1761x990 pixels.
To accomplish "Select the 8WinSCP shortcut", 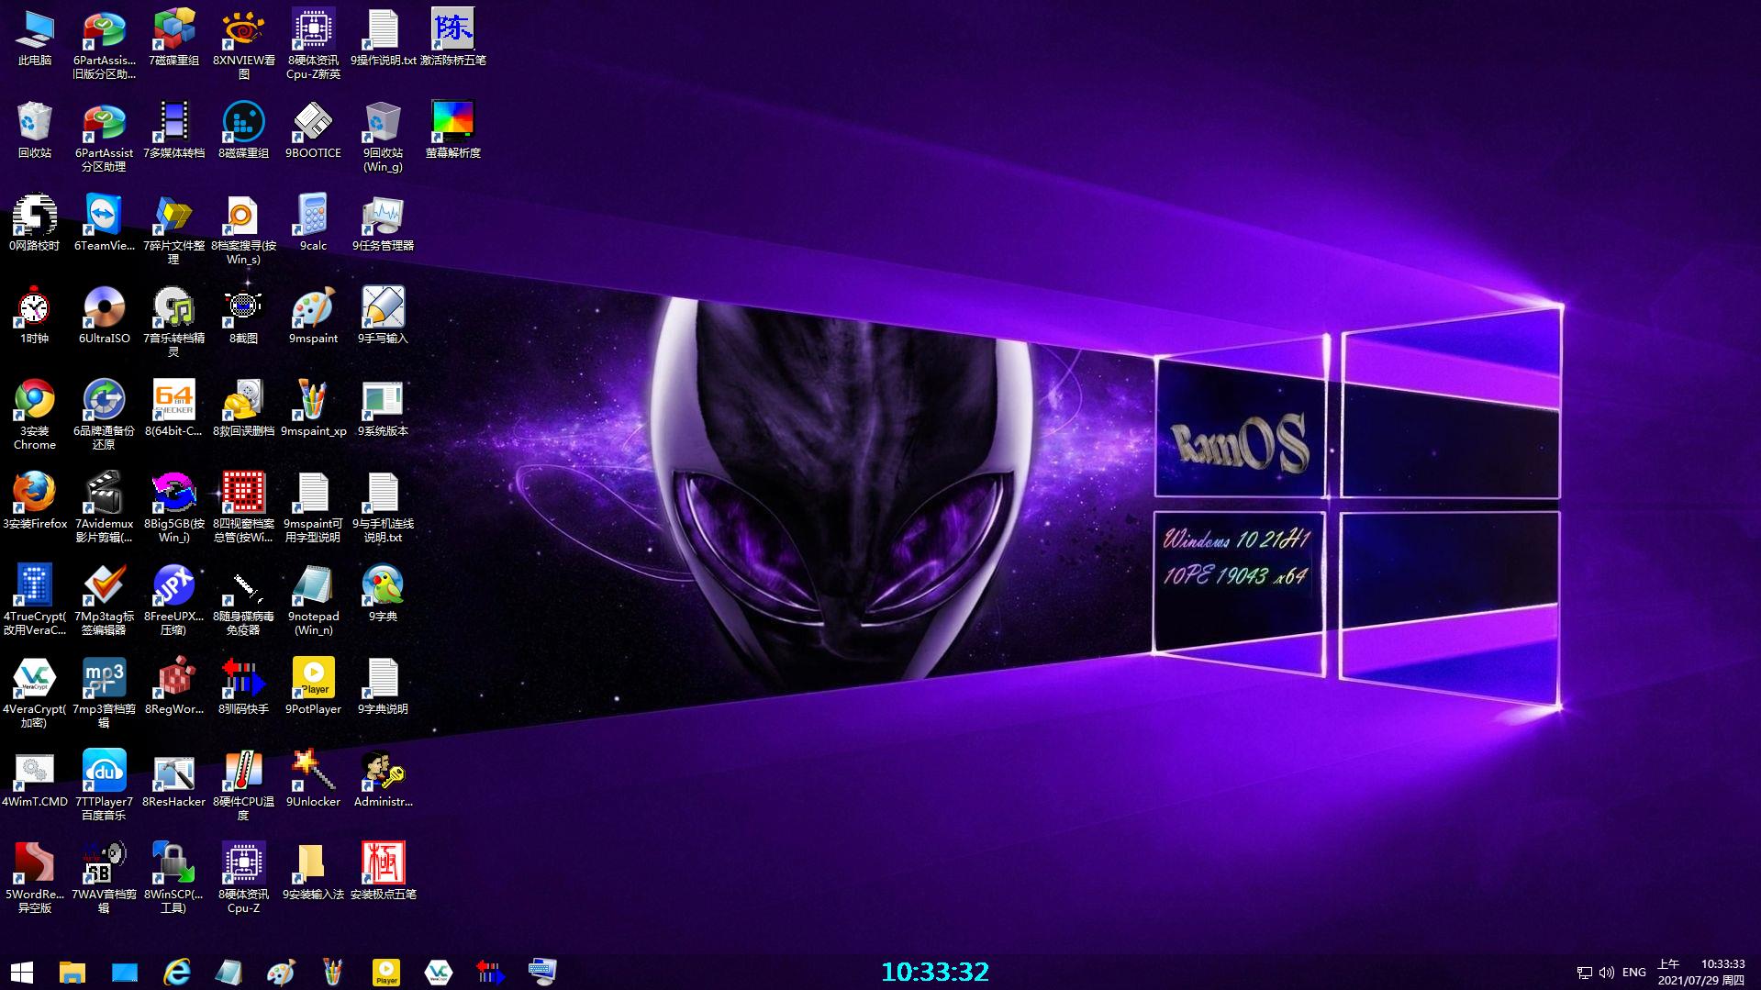I will coord(174,878).
